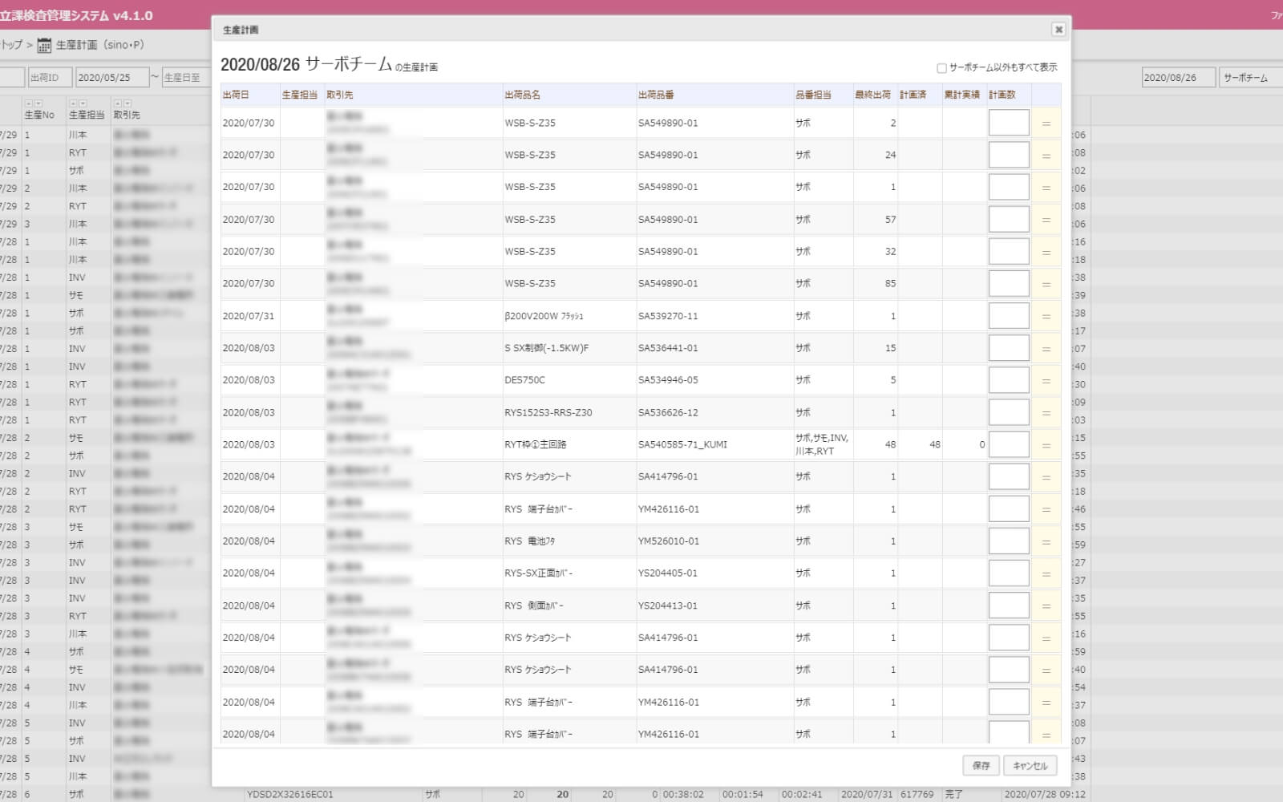Click the サボ,サモ,INV,川本,RYT cell
1283x802 pixels.
pyautogui.click(x=822, y=444)
